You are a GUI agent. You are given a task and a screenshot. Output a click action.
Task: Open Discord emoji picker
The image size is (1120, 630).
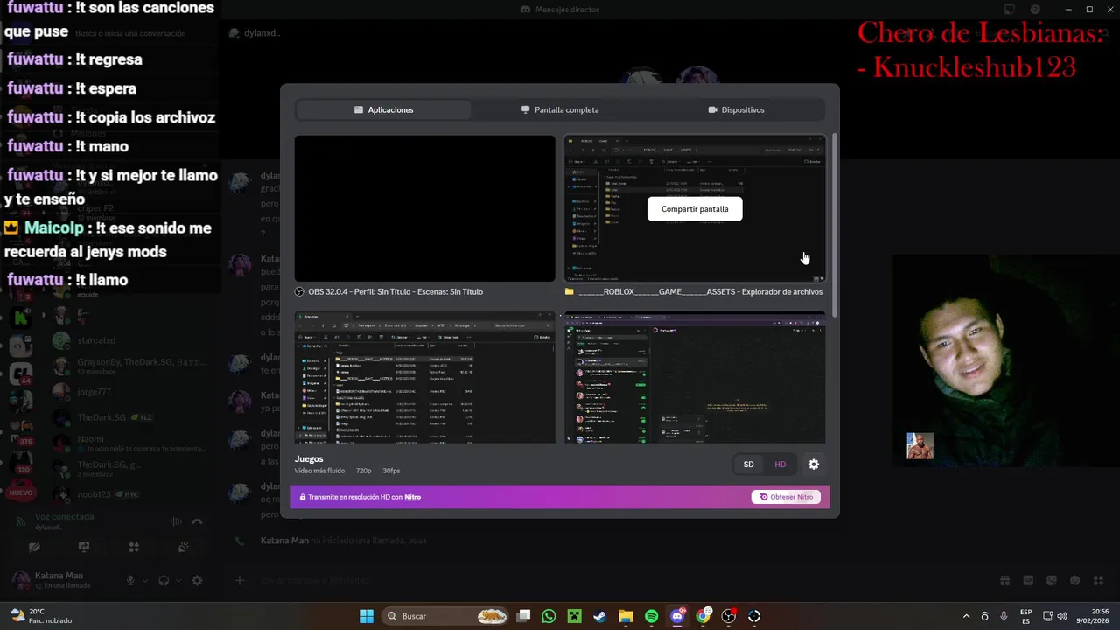pyautogui.click(x=1074, y=580)
